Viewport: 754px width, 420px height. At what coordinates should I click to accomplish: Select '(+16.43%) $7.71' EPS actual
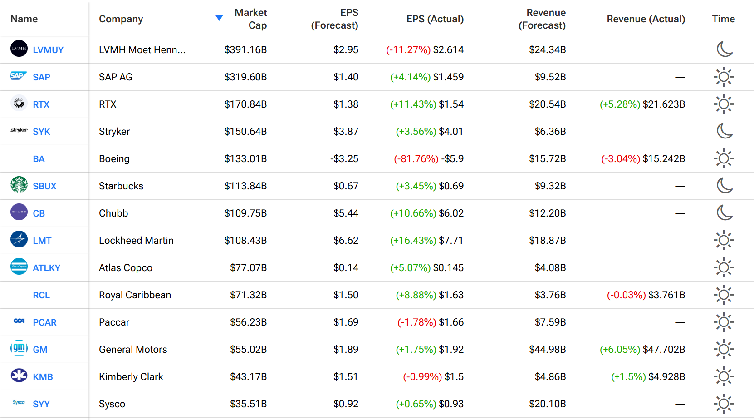pos(427,241)
